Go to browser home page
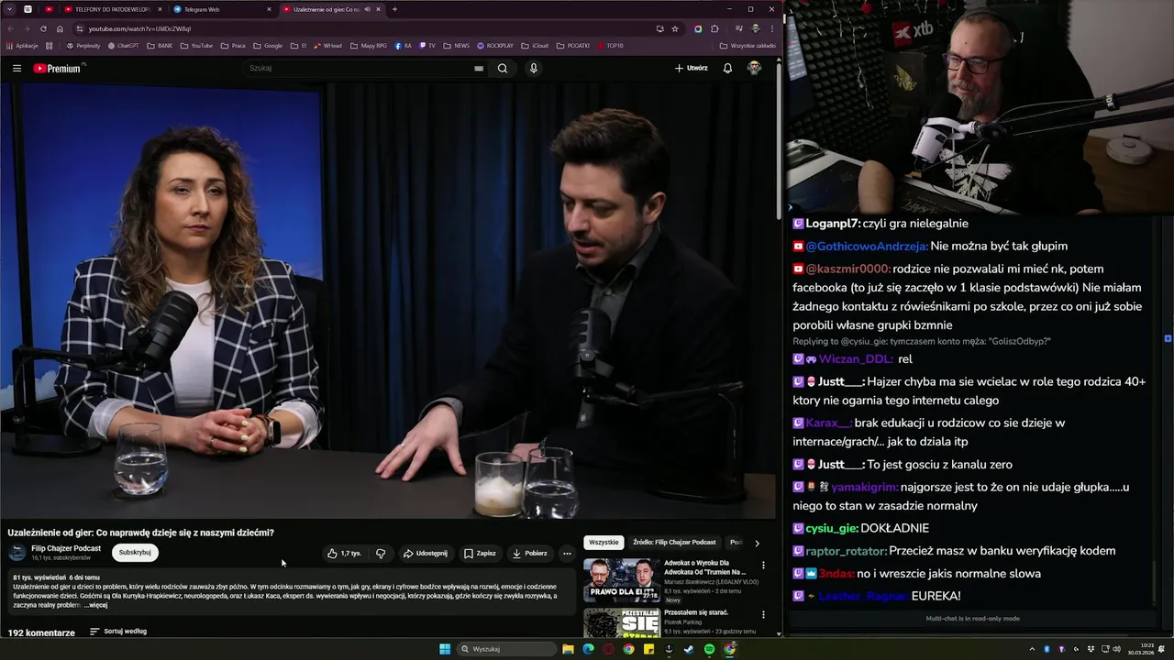Screen dimensions: 1174x660 coord(60,28)
